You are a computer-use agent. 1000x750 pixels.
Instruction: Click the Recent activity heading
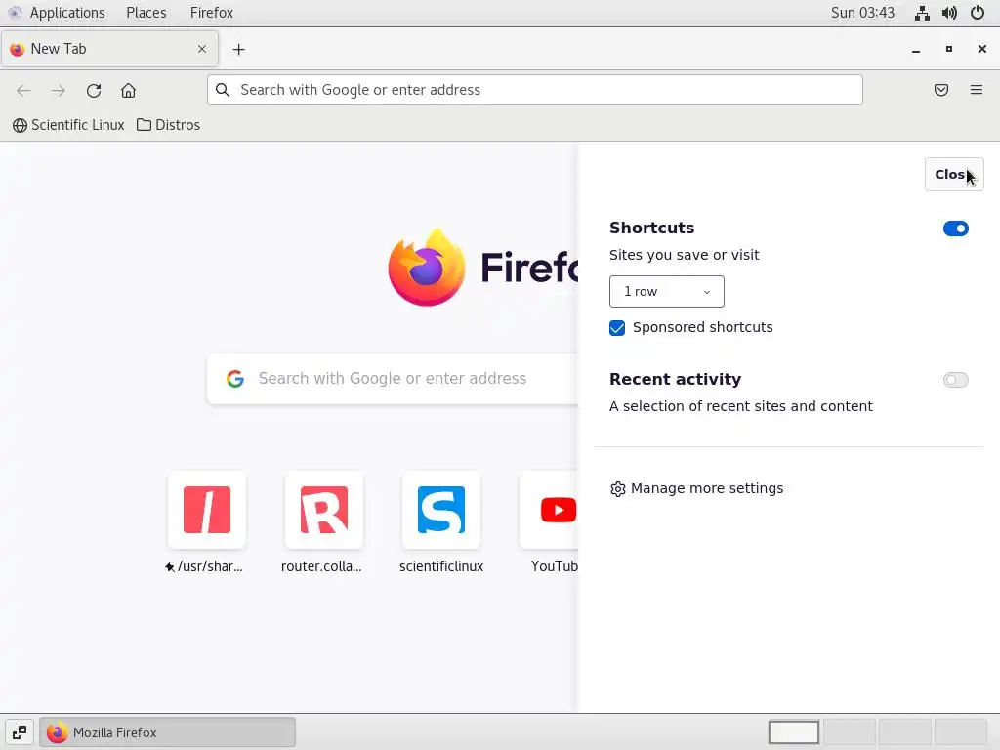coord(676,379)
